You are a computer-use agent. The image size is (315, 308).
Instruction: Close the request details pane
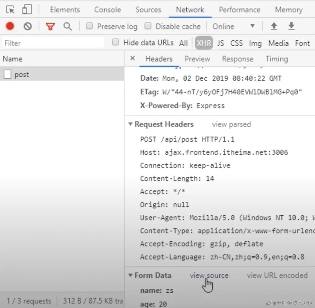coord(133,58)
